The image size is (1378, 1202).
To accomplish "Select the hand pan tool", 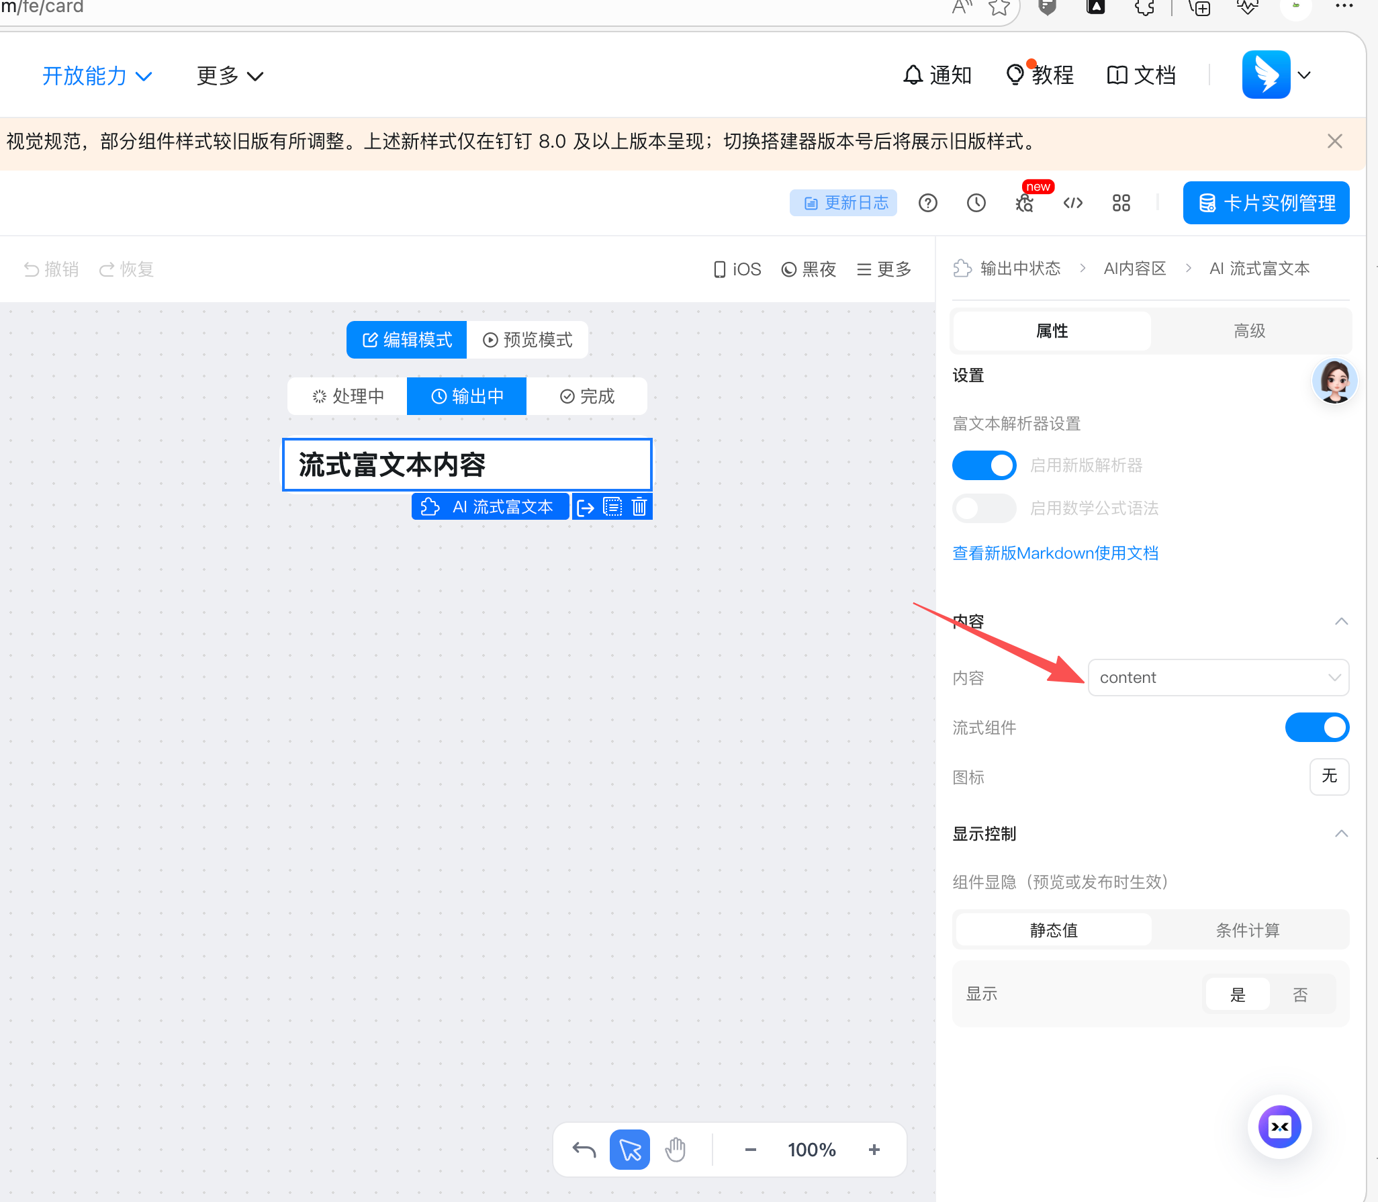I will (676, 1150).
